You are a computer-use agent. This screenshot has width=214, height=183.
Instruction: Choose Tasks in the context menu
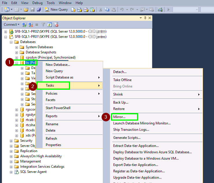[x=69, y=85]
